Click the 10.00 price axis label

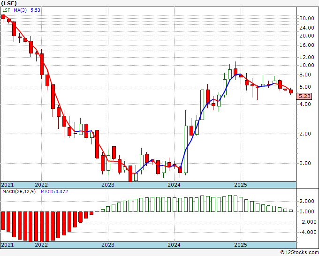307,65
